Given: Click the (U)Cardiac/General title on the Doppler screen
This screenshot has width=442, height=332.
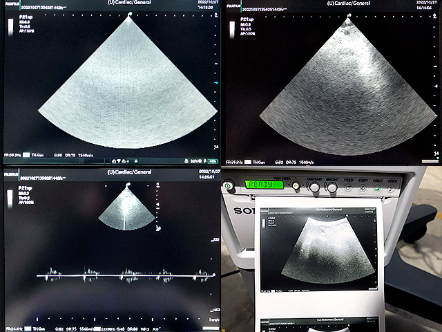Looking at the screenshot, I should point(130,172).
